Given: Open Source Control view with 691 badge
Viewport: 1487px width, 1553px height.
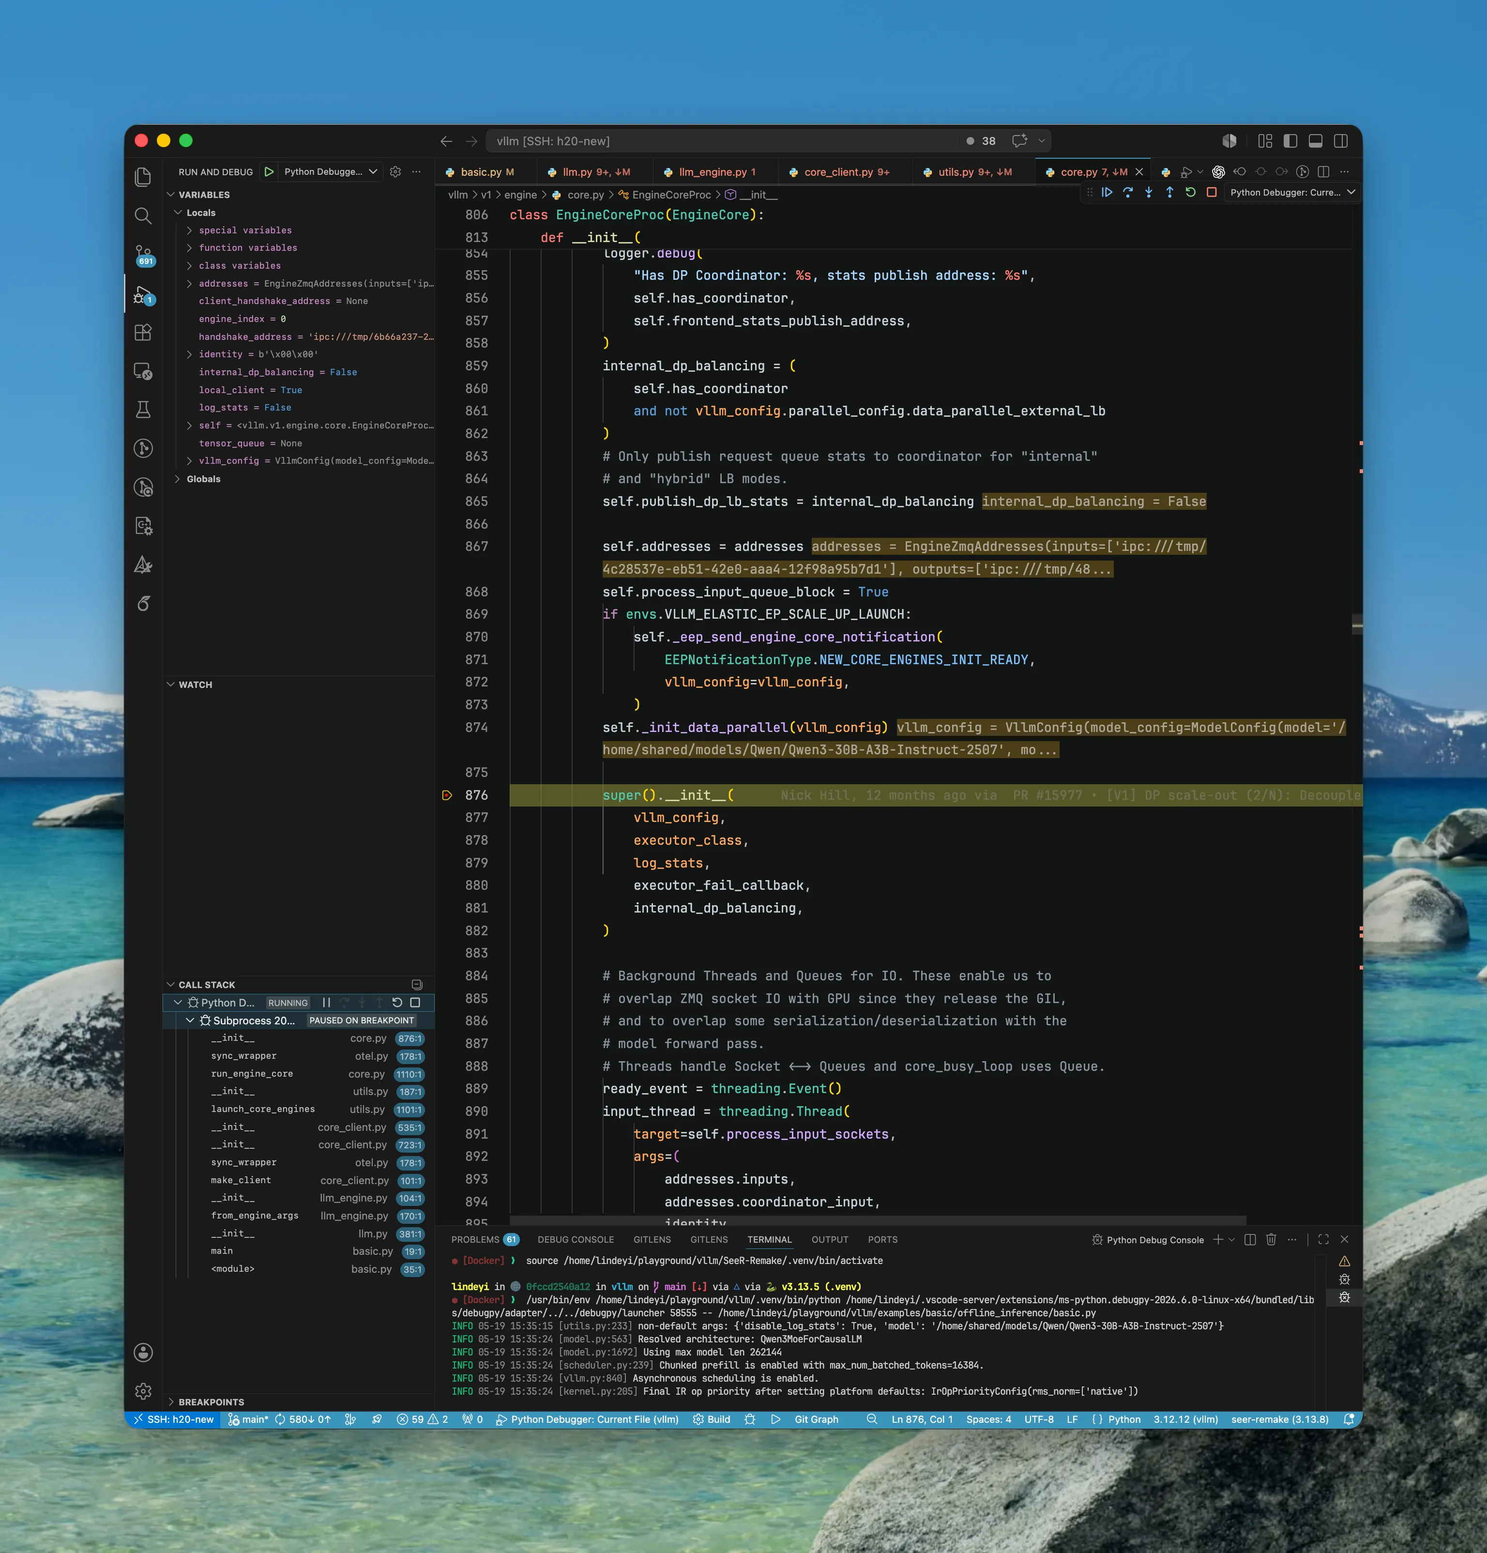Looking at the screenshot, I should (x=143, y=254).
